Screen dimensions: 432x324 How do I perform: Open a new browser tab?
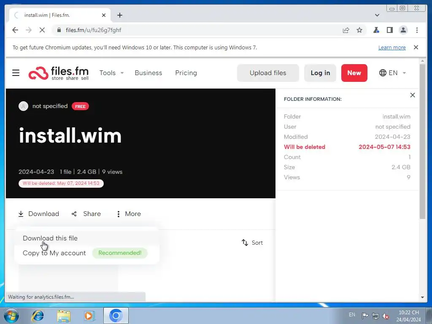click(x=119, y=15)
